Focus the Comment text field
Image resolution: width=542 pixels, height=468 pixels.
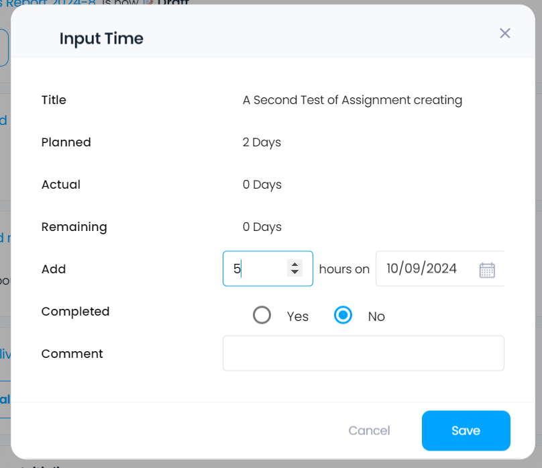364,353
